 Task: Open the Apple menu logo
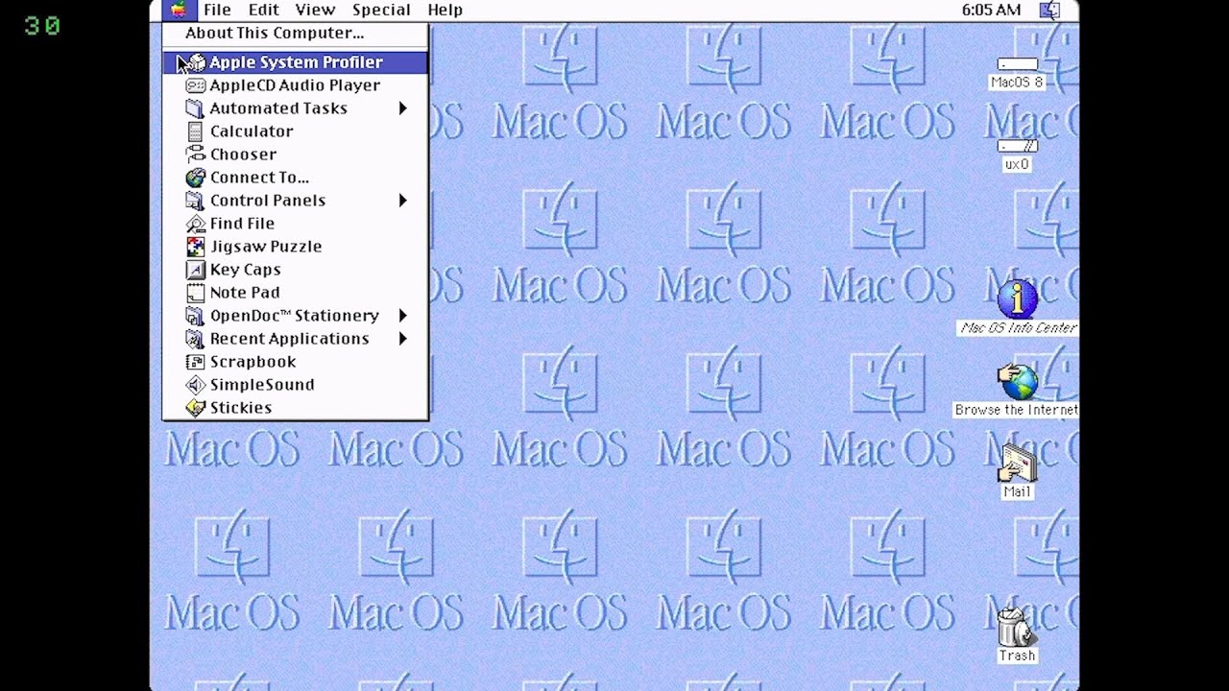point(179,10)
